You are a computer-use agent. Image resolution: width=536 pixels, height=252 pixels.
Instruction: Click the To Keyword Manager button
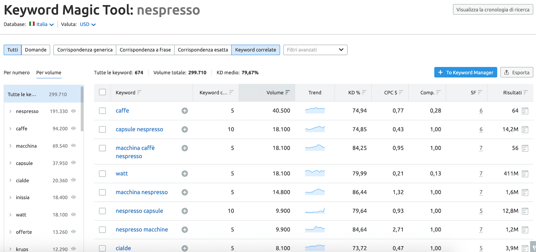click(466, 72)
